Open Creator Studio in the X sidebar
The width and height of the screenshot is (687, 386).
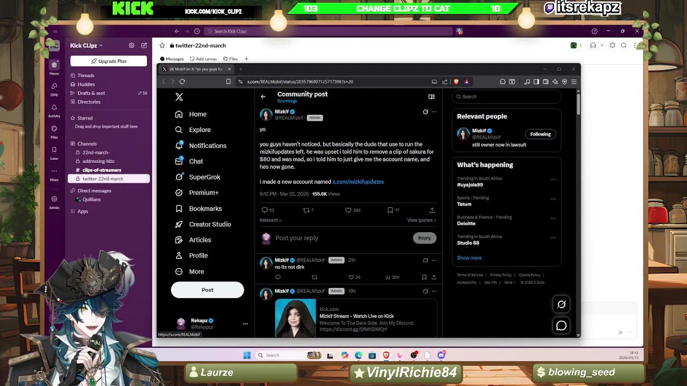click(203, 224)
